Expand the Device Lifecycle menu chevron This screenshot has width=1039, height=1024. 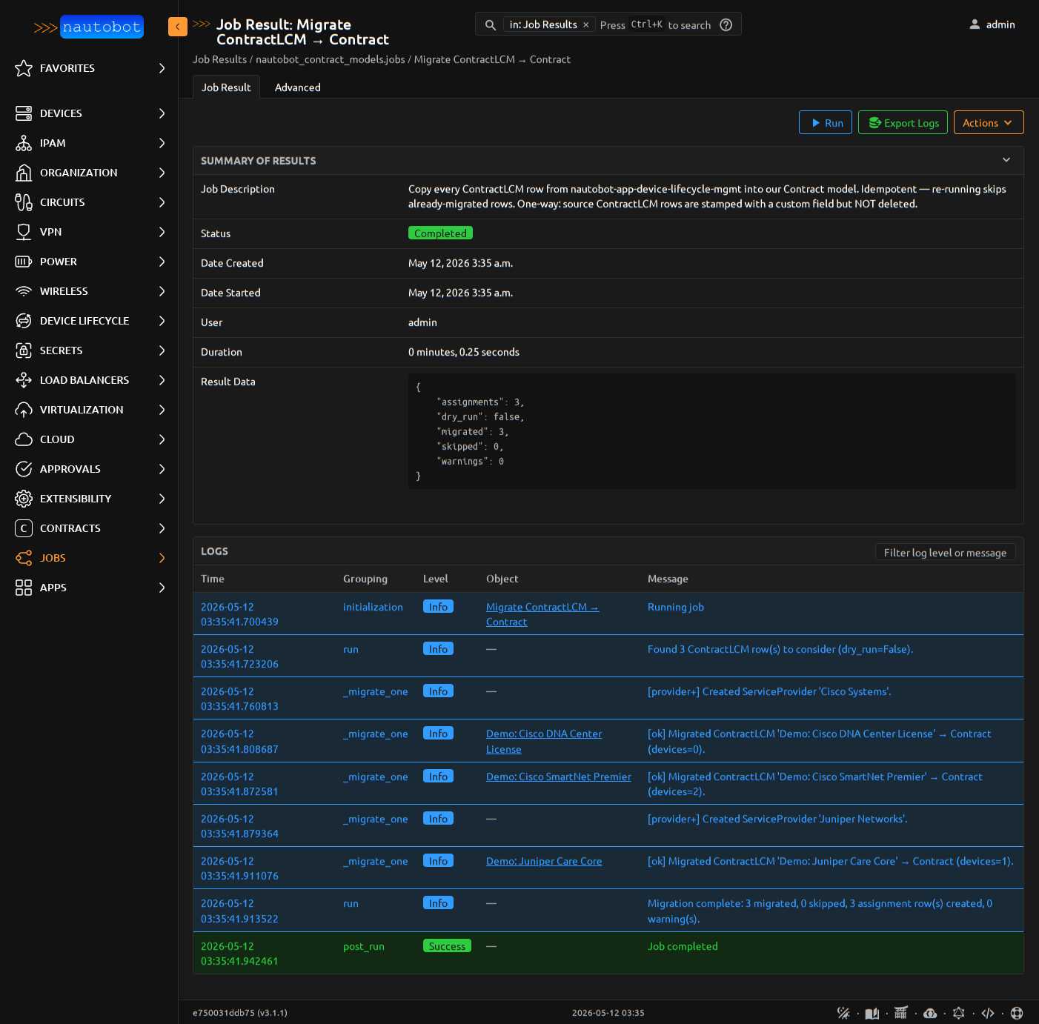click(162, 321)
